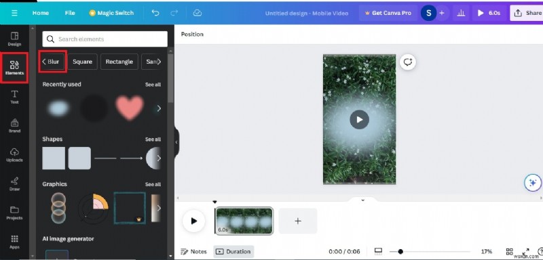
Task: Open Magic Switch
Action: (111, 13)
